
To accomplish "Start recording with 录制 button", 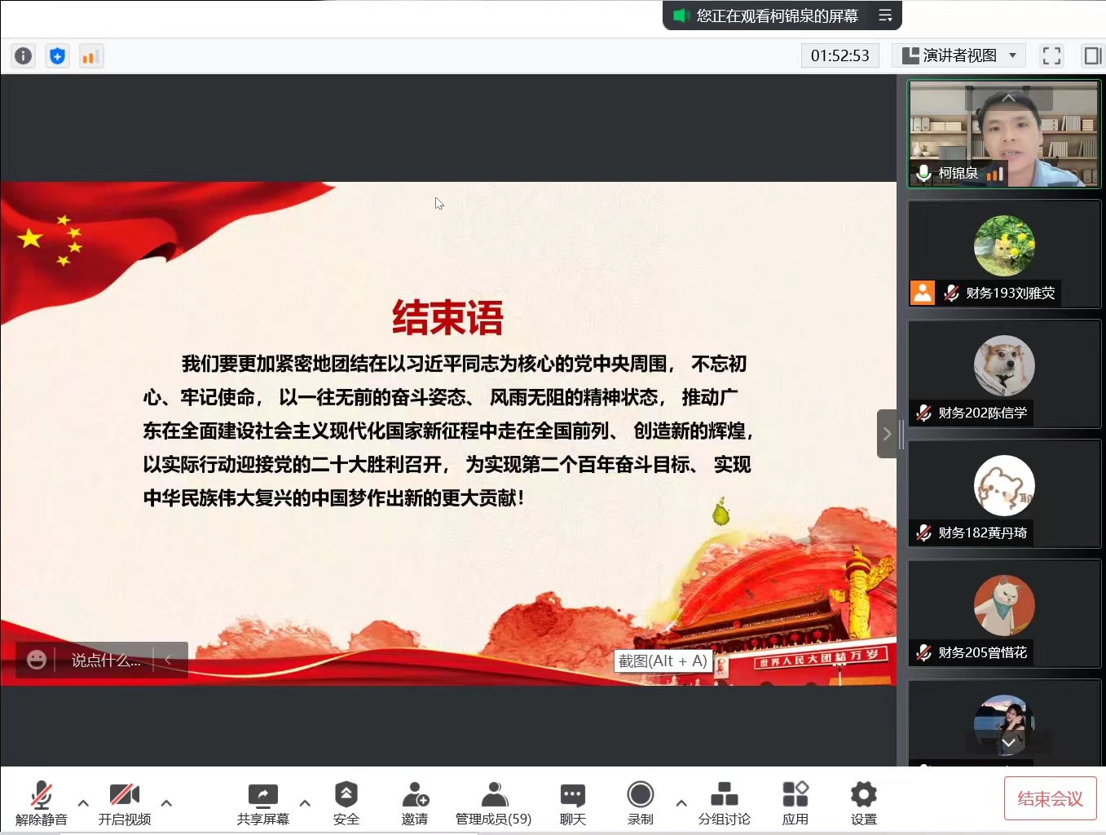I will click(x=640, y=803).
